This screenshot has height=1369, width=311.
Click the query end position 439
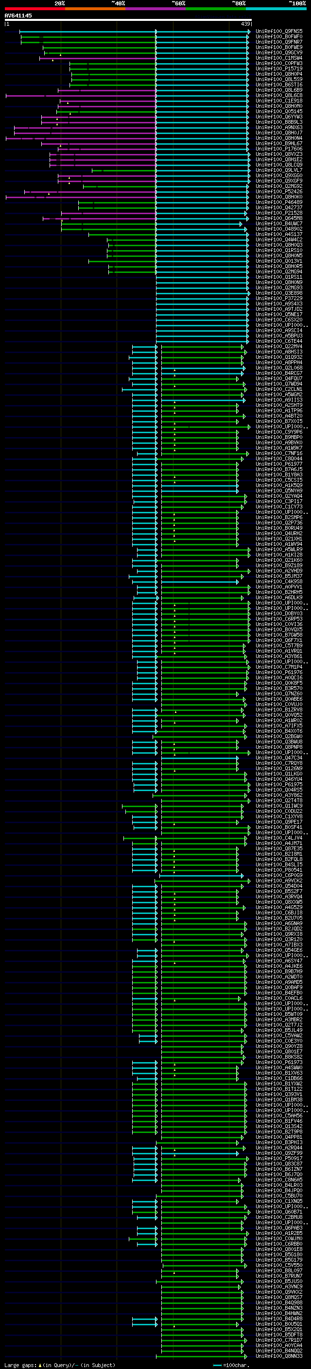245,24
